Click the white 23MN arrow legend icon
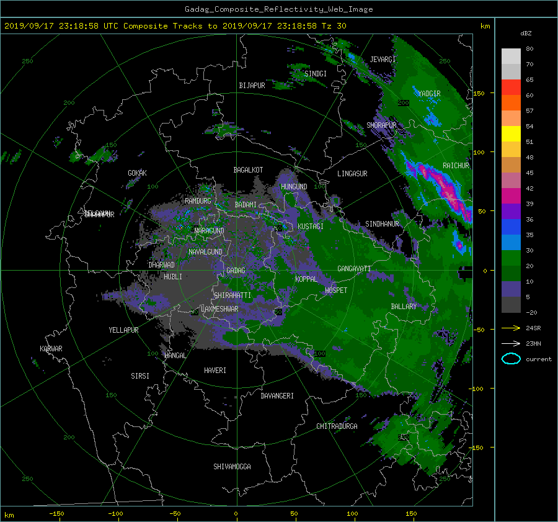558x522 pixels. (511, 343)
